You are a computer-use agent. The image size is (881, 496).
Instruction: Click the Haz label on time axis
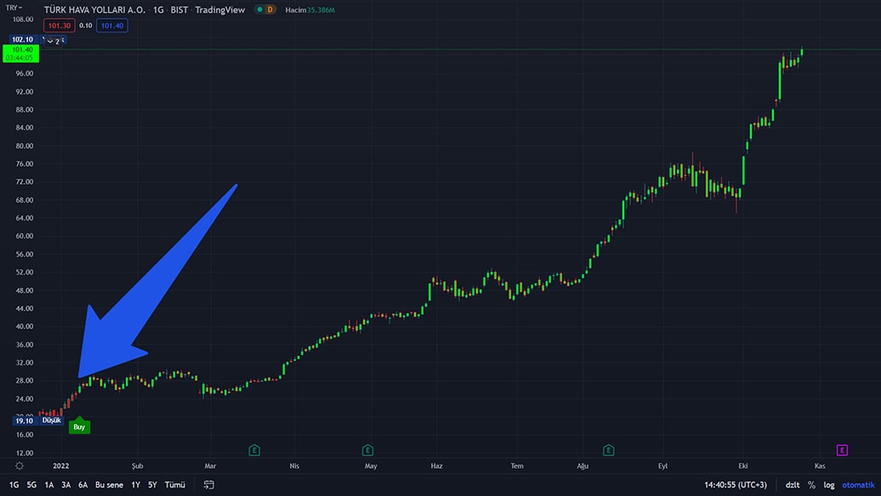coord(436,465)
